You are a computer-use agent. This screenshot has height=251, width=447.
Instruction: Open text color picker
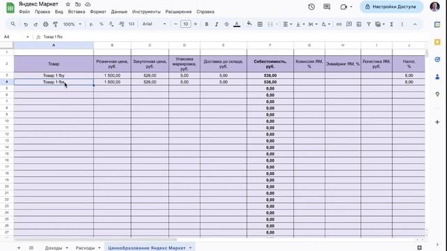[237, 24]
